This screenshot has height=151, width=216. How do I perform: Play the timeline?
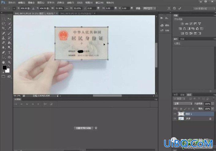(27, 104)
